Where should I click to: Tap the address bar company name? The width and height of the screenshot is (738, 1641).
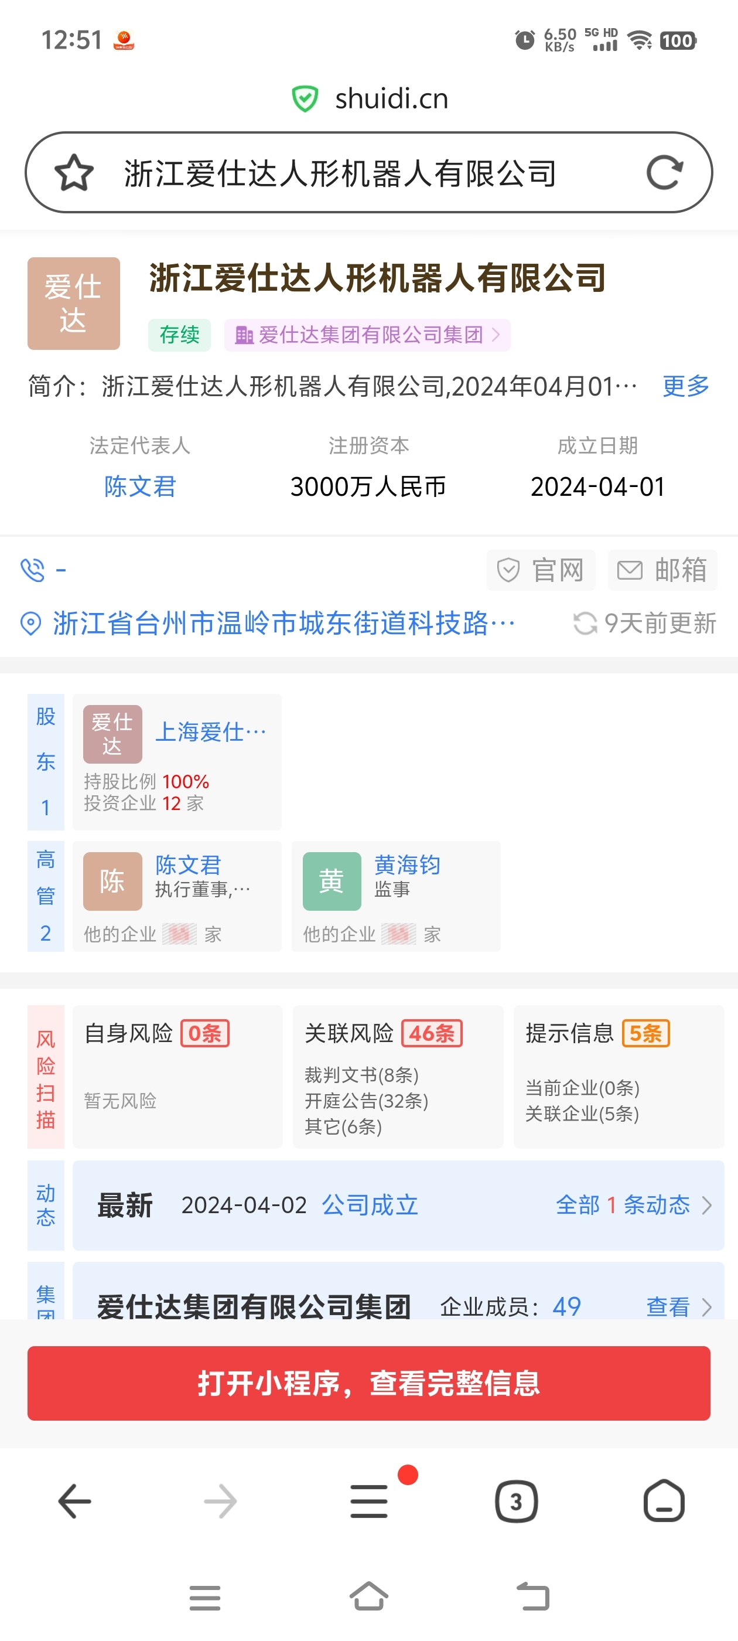coord(340,173)
